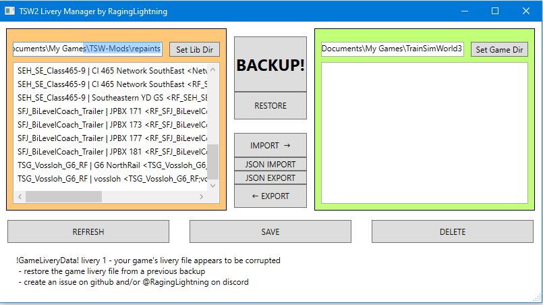
Task: Click the BACKUP! button
Action: 270,65
